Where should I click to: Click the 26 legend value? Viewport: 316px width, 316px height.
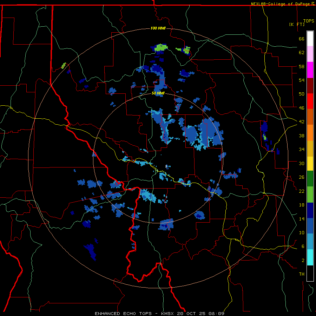[x=302, y=177]
